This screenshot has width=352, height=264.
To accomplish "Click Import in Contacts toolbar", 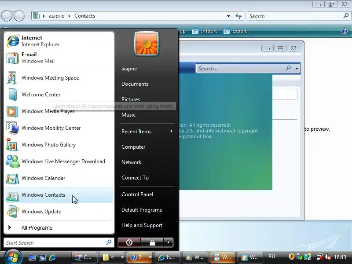I will 205,31.
